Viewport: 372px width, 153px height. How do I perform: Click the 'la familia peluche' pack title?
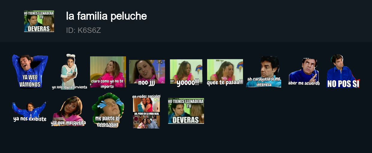point(106,16)
